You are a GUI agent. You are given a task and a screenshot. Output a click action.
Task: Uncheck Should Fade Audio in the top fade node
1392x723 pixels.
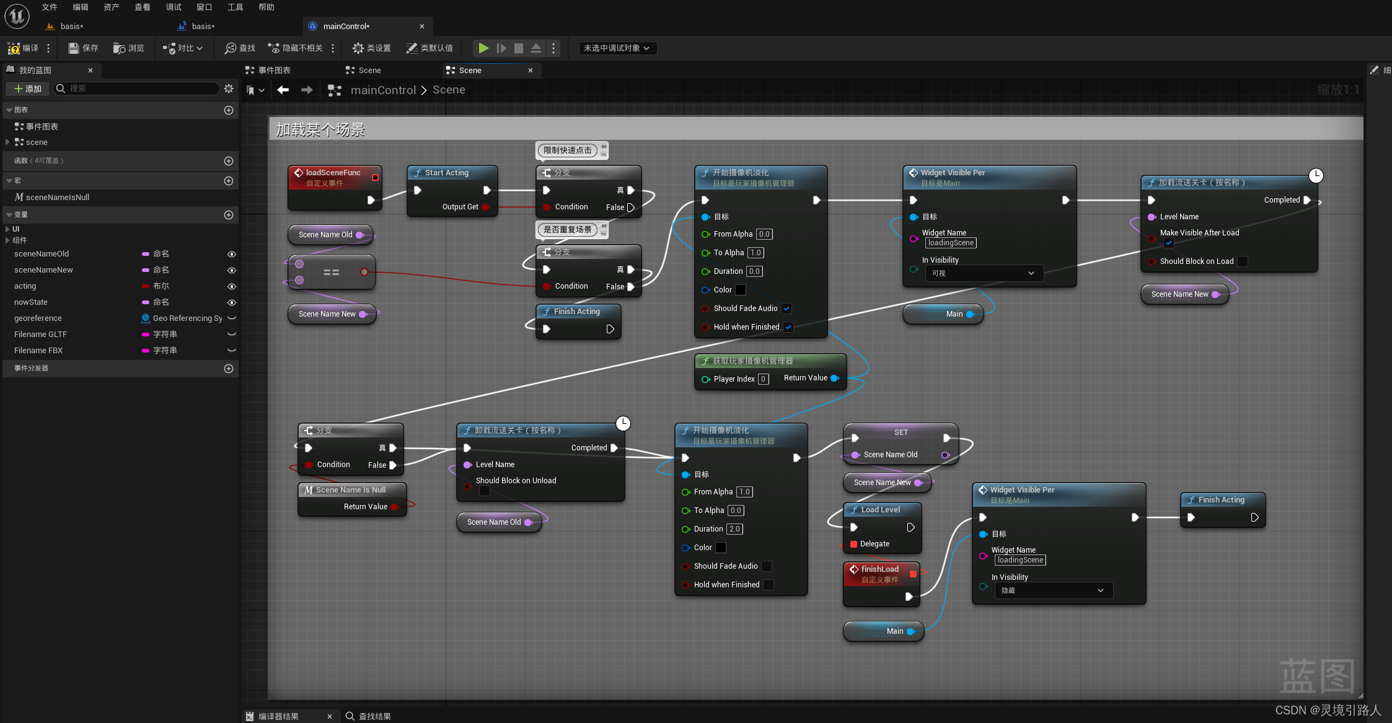786,309
